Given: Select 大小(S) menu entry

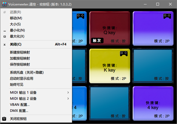Looking at the screenshot, I should click(x=36, y=24).
